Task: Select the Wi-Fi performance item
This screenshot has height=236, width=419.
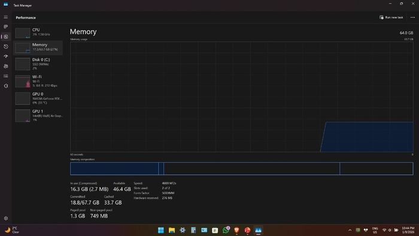Action: (x=38, y=81)
